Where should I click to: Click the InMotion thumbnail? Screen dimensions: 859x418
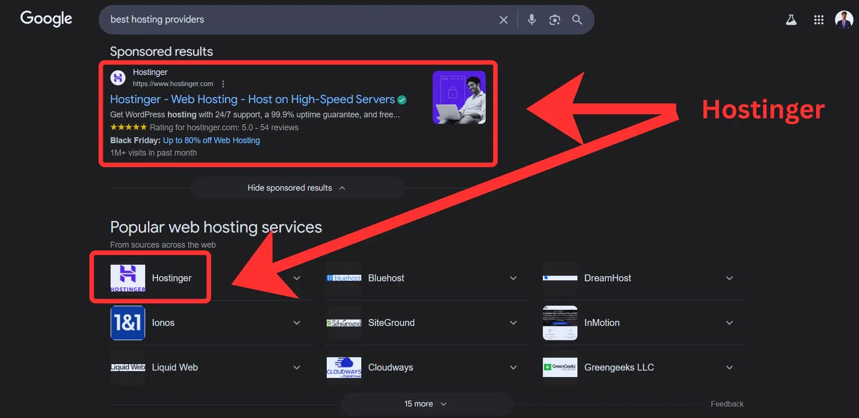[560, 323]
